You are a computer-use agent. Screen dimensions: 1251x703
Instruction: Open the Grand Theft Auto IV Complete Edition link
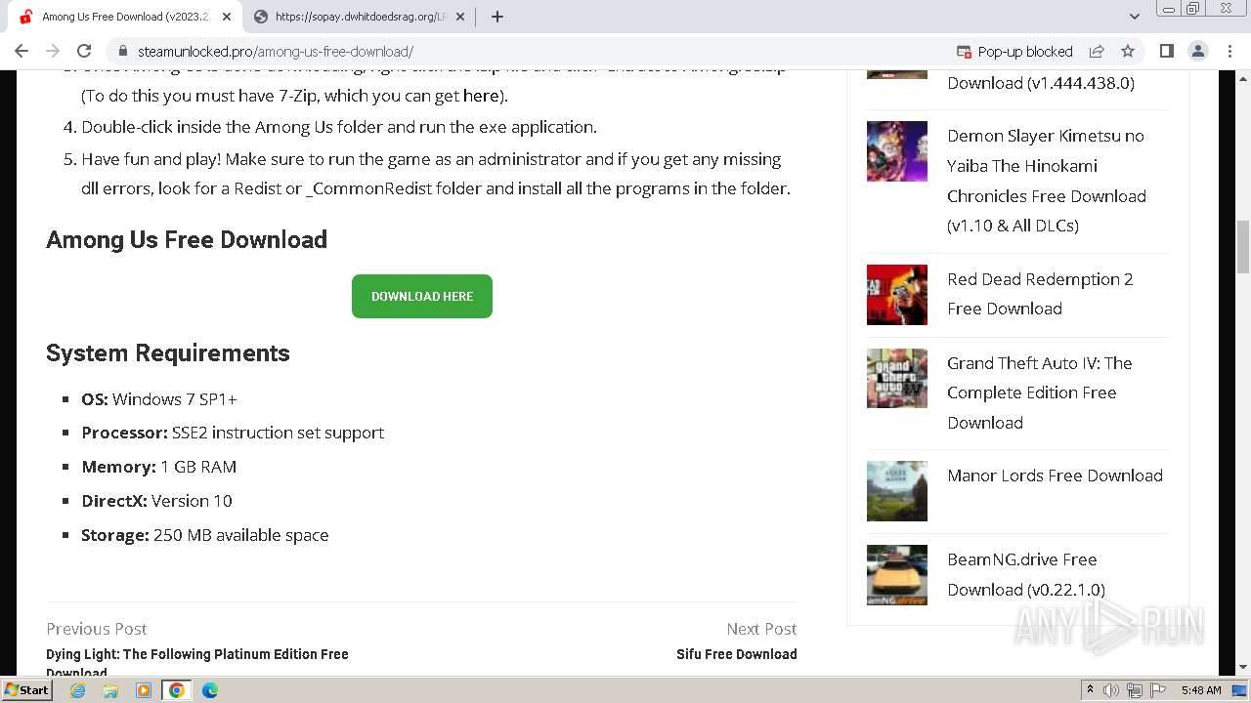[x=1040, y=393]
